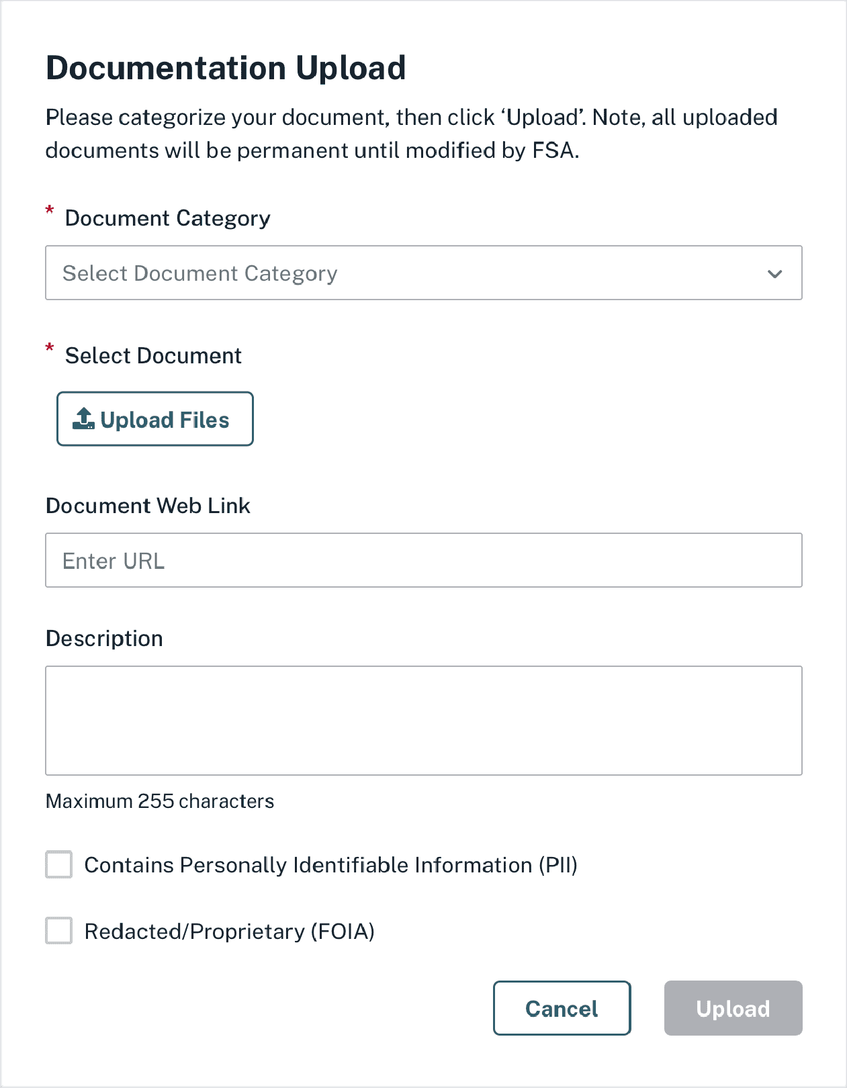Click the Select Document field label
847x1088 pixels.
[x=153, y=356]
